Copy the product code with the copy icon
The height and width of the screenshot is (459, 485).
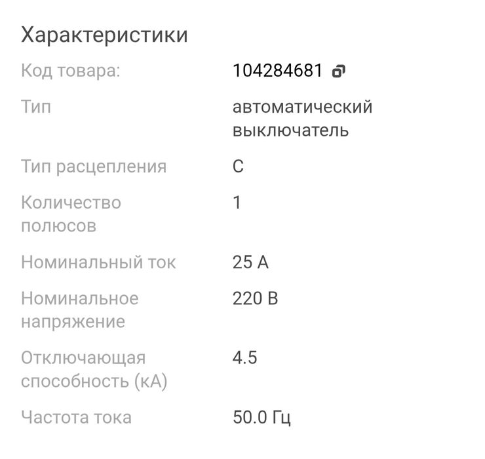(x=338, y=71)
